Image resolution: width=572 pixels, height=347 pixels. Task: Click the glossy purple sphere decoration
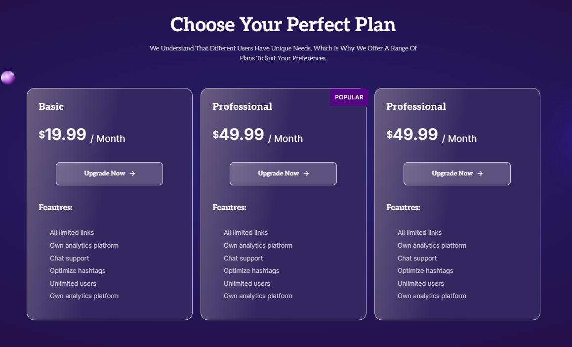8,77
